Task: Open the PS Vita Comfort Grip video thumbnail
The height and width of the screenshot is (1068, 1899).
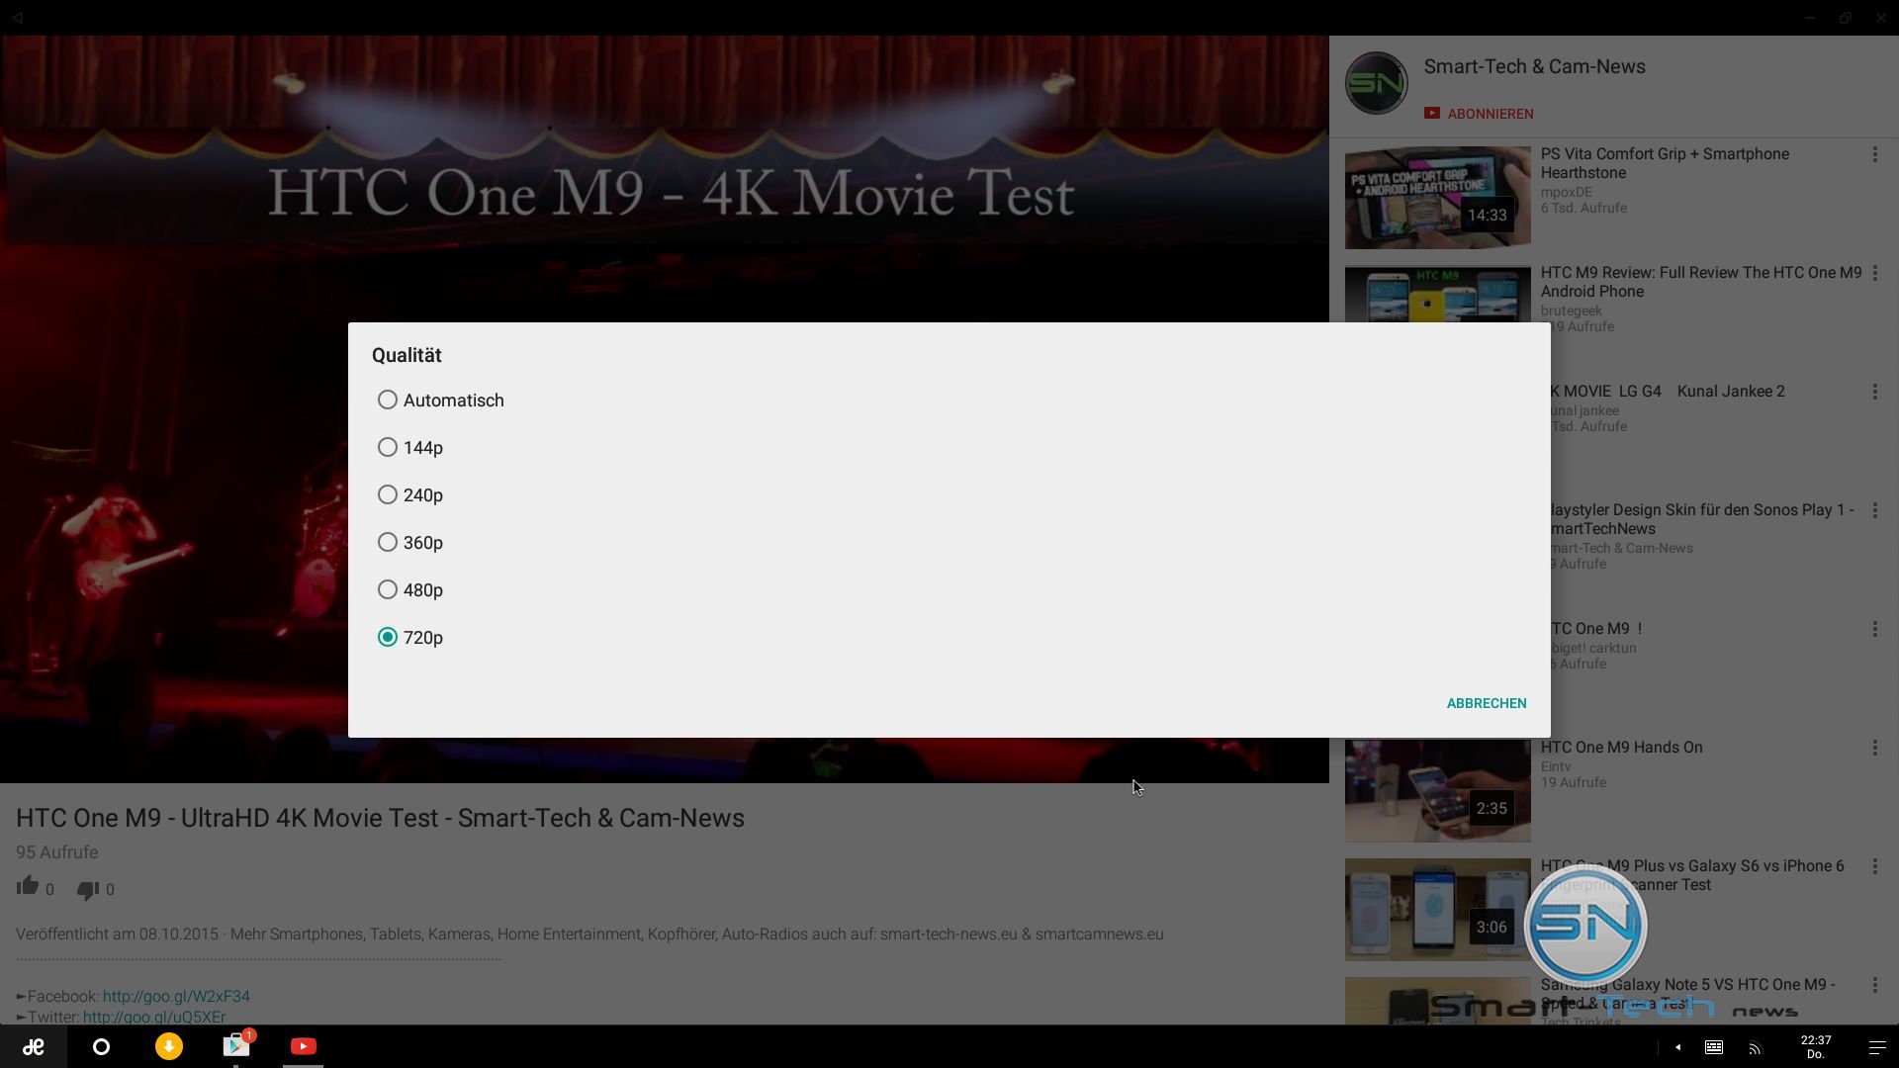Action: 1437,198
